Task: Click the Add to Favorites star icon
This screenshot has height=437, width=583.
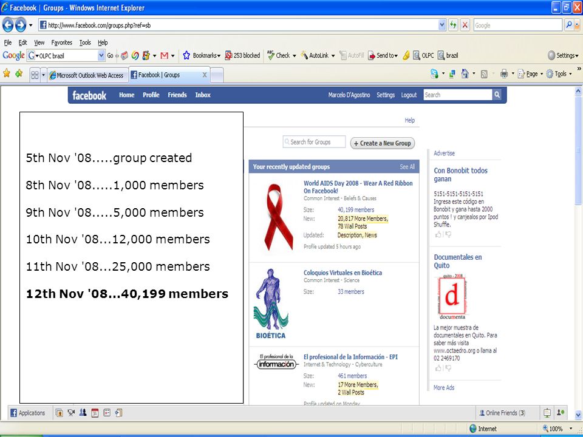Action: pos(19,73)
